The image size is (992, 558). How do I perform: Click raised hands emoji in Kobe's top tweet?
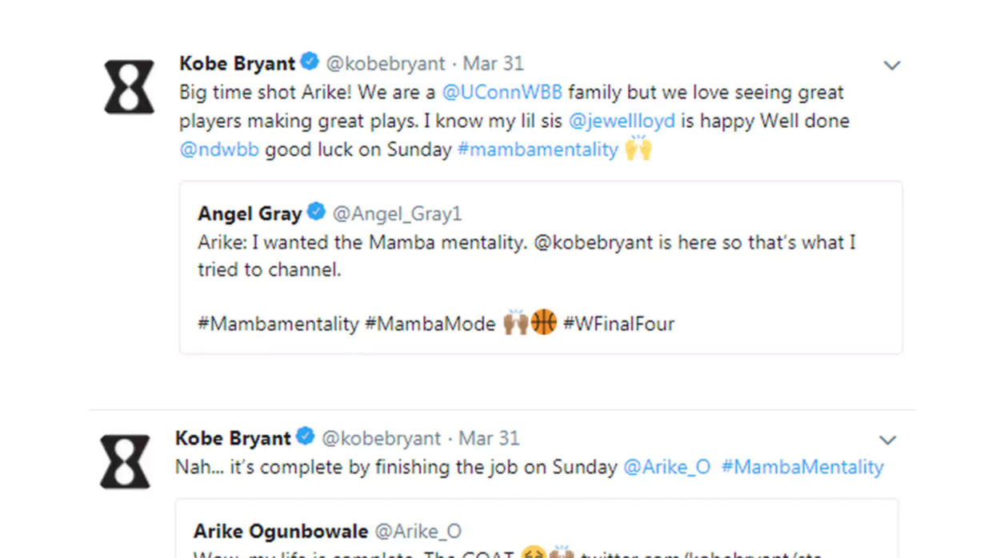point(636,149)
